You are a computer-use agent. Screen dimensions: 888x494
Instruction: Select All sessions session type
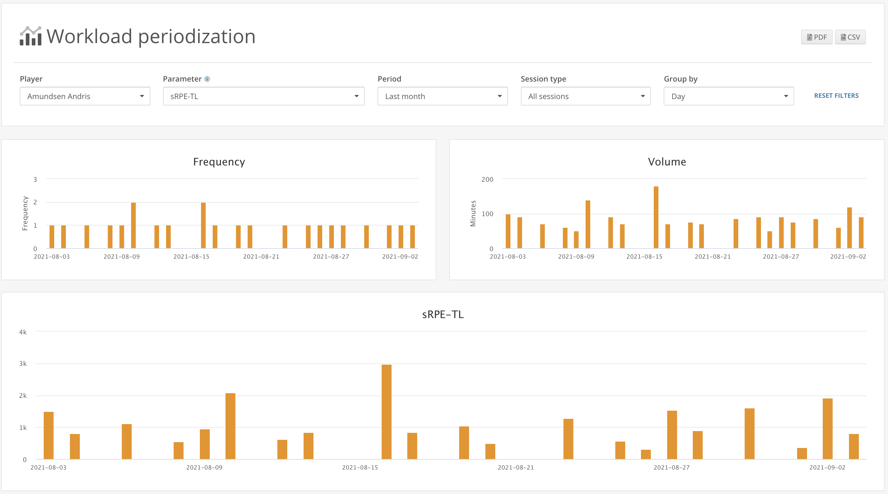pos(584,96)
